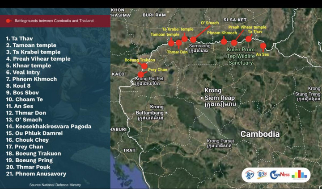The height and width of the screenshot is (189, 322).
Task: Select the An Ses red map marker
Action: coord(263,45)
